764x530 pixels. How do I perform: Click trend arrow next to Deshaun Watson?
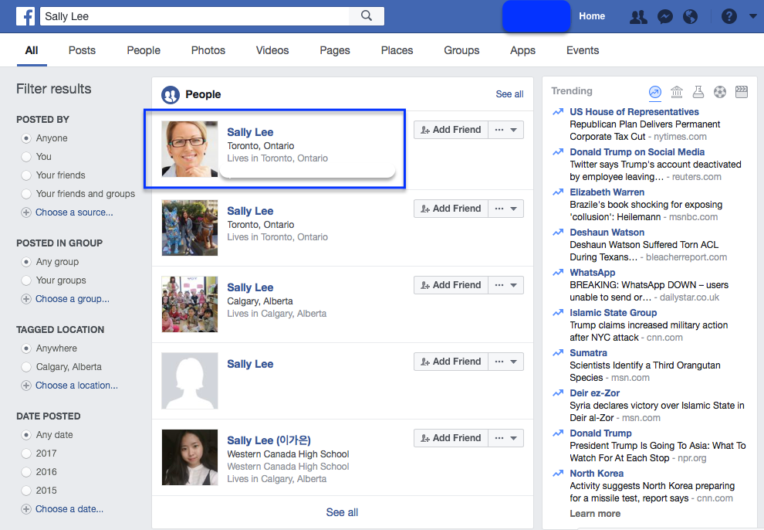[558, 233]
